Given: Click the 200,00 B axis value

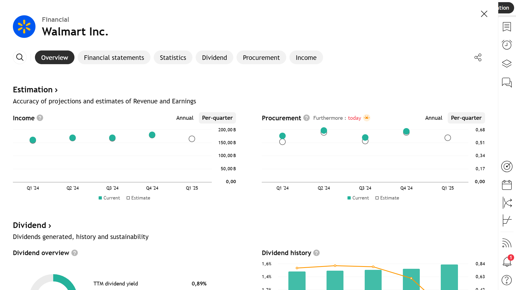Looking at the screenshot, I should pos(227,130).
